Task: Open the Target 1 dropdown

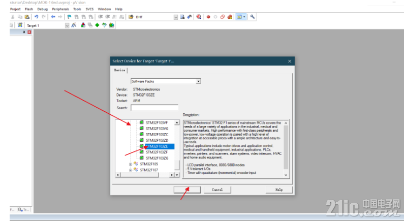Action: [x=67, y=25]
